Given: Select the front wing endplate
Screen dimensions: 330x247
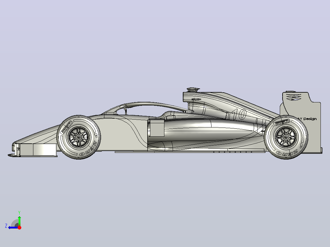Looking at the screenshot, I should coord(39,150).
